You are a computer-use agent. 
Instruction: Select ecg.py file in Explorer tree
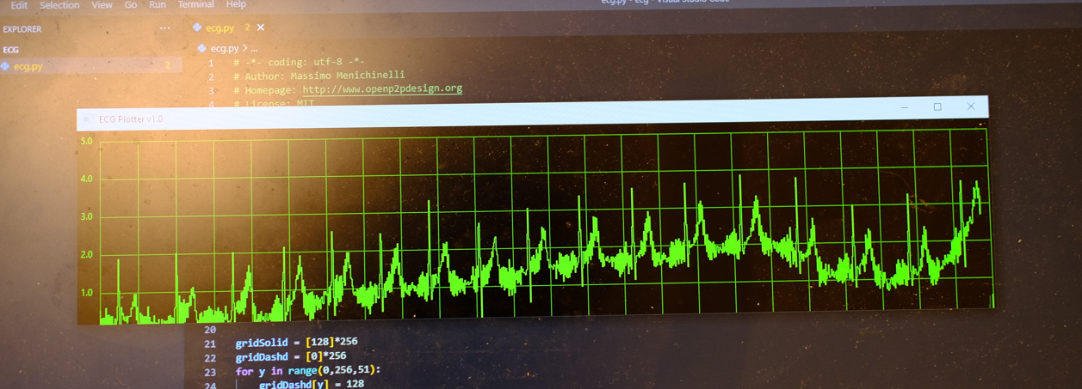click(90, 66)
